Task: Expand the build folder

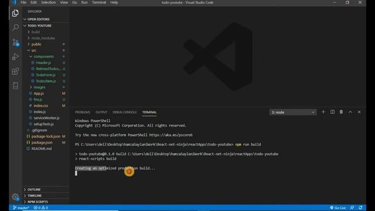Action: [35, 32]
